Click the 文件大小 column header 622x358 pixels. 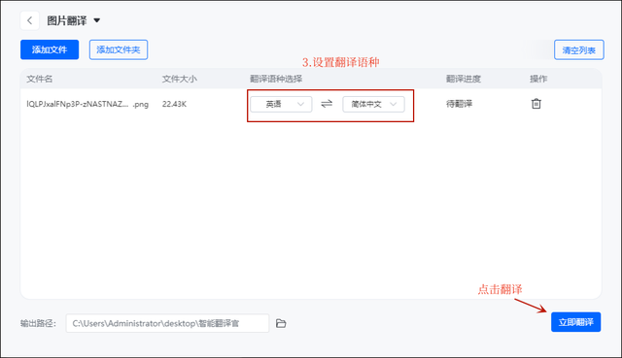179,79
